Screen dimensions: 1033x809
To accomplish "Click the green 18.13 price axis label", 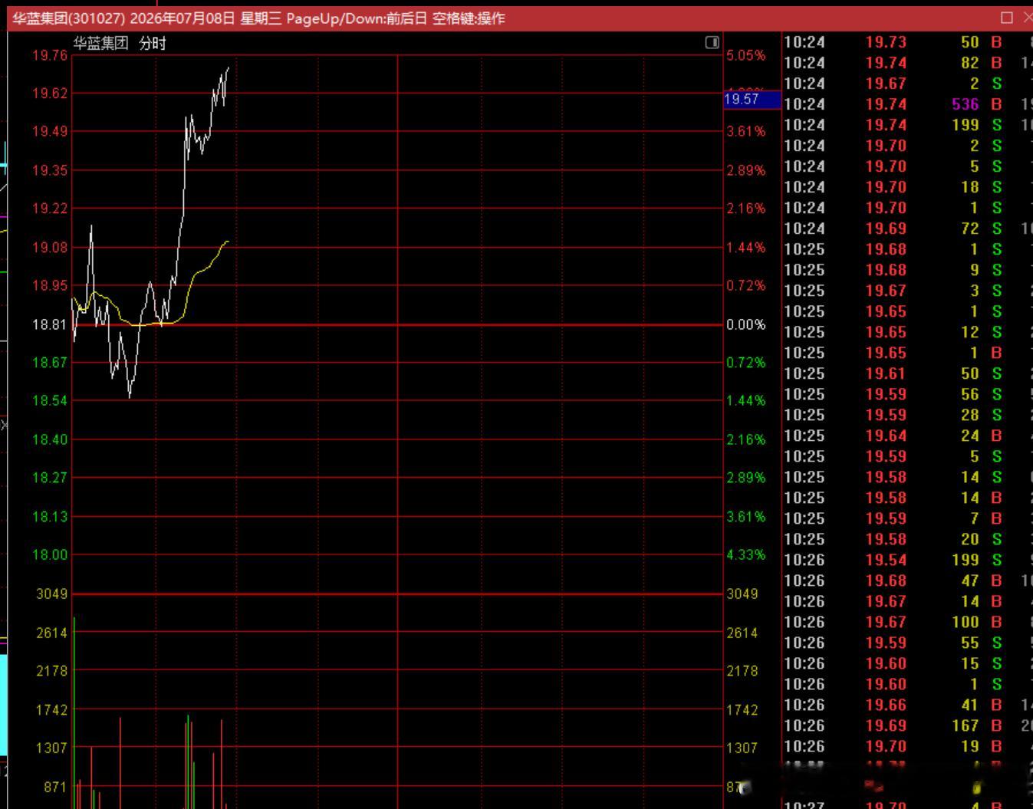I will [50, 516].
